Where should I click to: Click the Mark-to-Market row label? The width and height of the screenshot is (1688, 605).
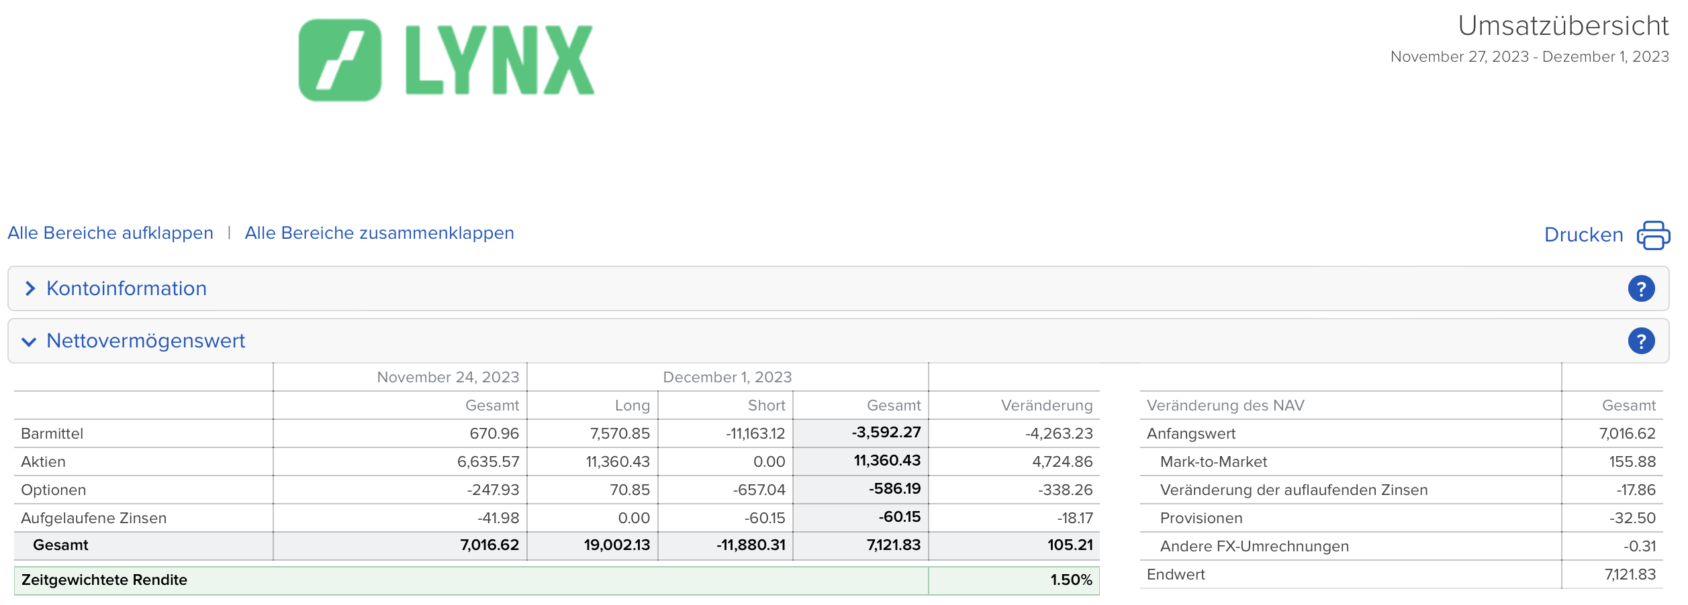tap(1213, 462)
